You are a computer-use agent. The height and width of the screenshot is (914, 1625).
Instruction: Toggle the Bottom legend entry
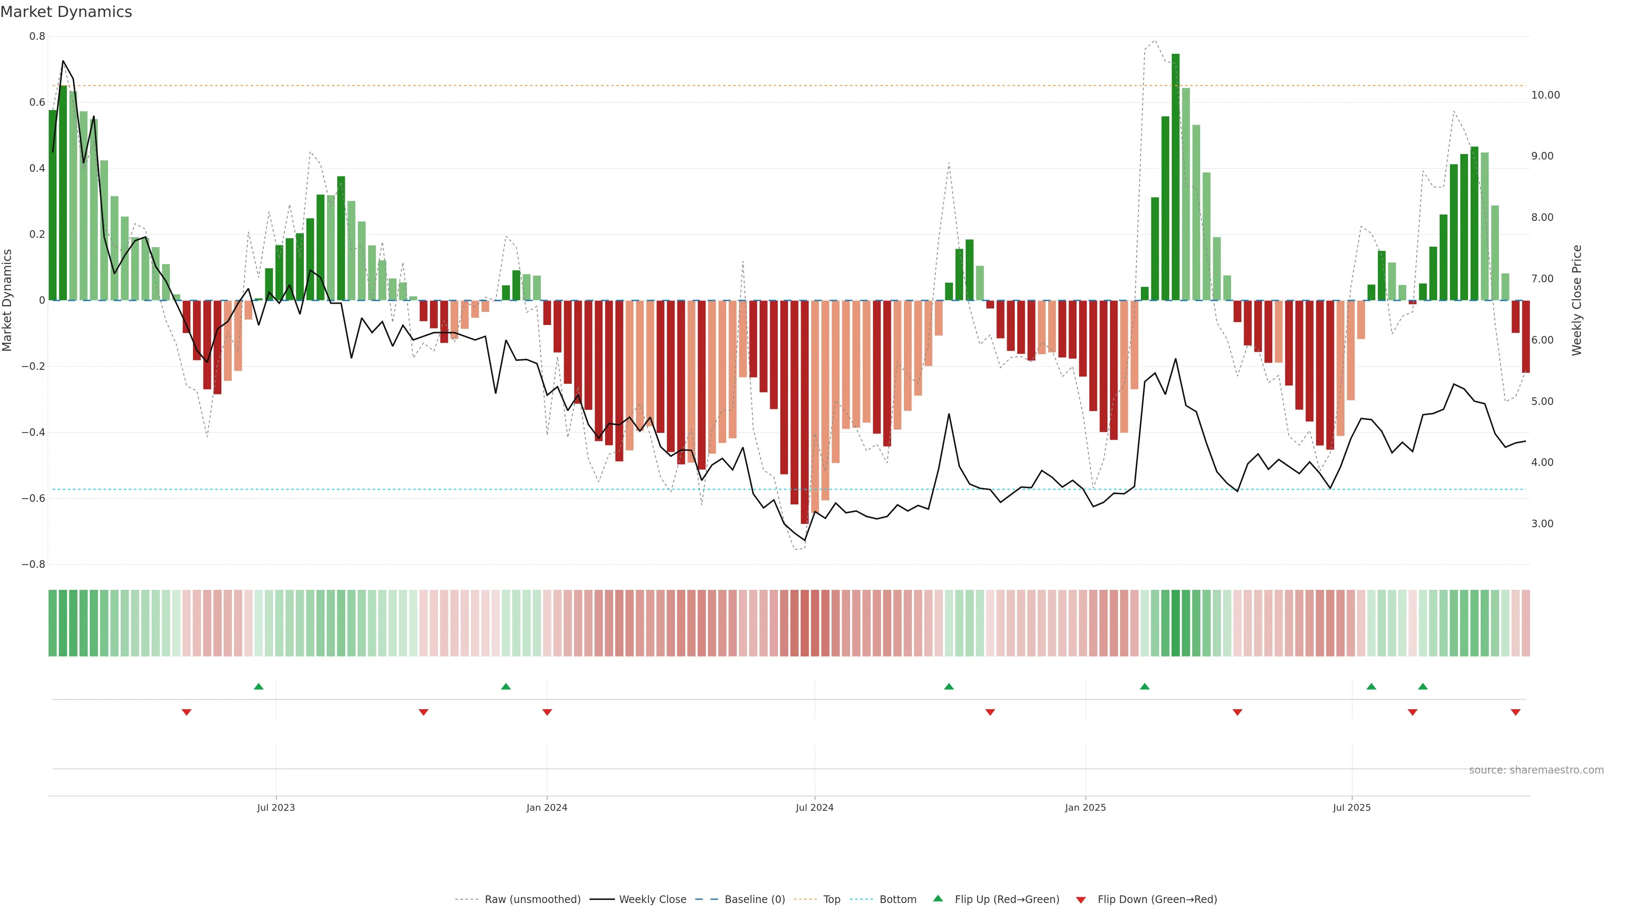pyautogui.click(x=898, y=900)
